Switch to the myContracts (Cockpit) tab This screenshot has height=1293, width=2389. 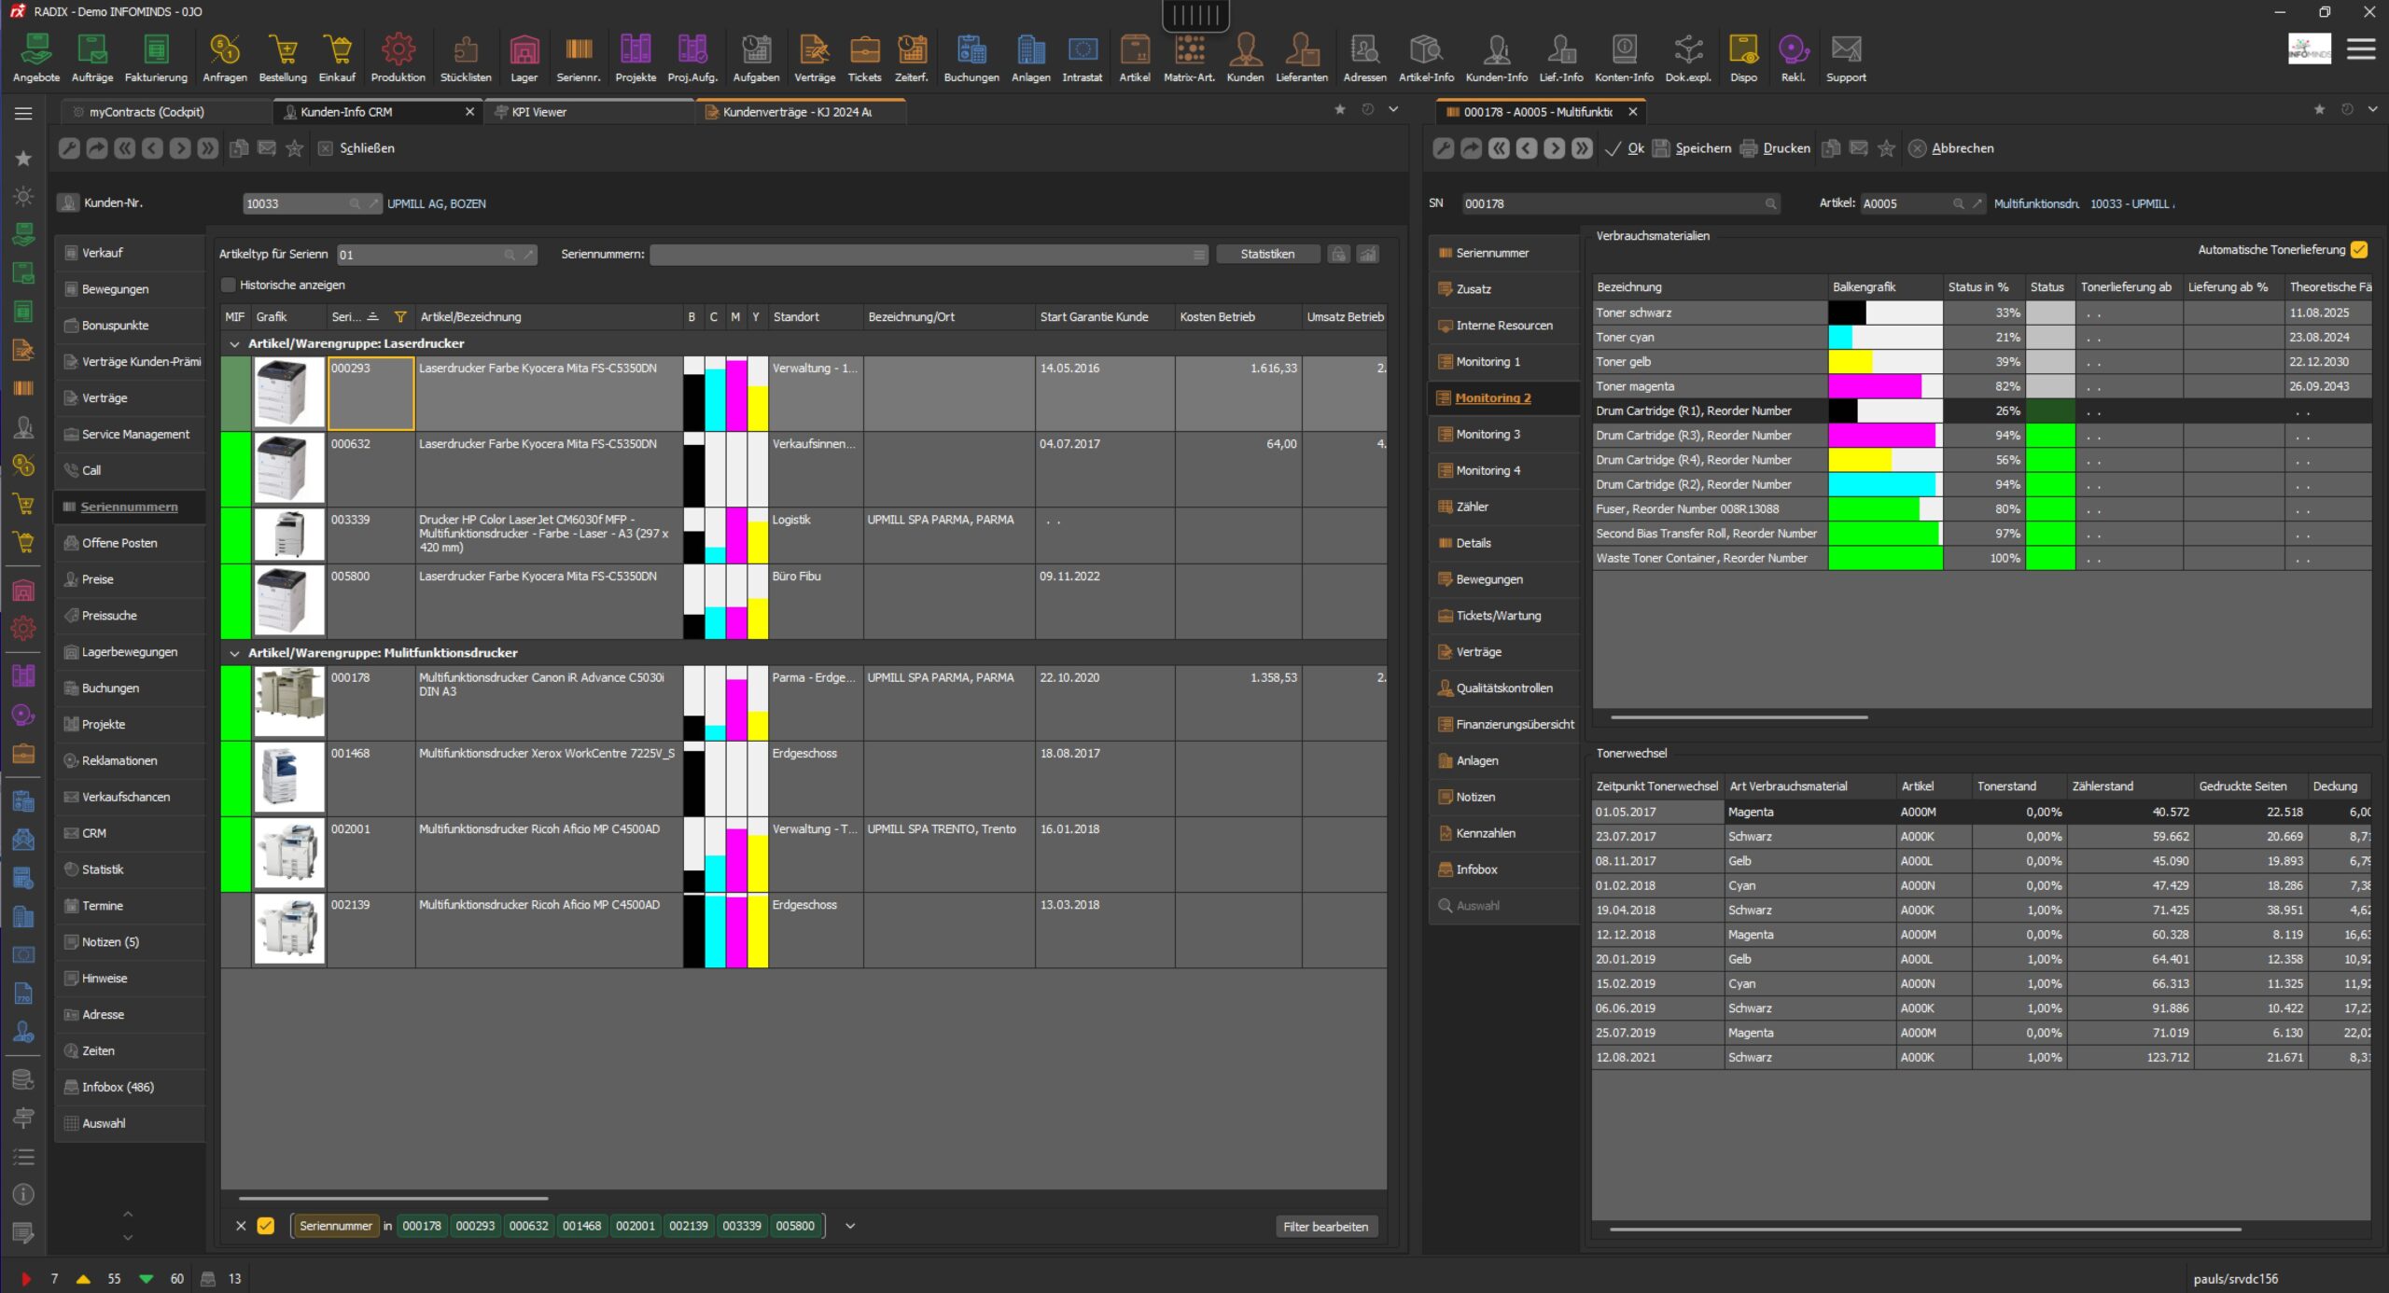[x=145, y=111]
